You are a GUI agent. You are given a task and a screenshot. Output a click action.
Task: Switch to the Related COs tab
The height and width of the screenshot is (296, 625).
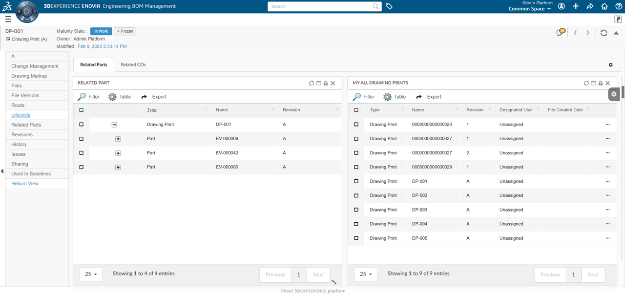click(133, 64)
